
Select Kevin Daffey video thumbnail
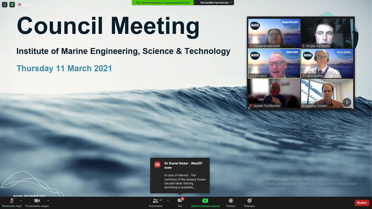(x=327, y=63)
